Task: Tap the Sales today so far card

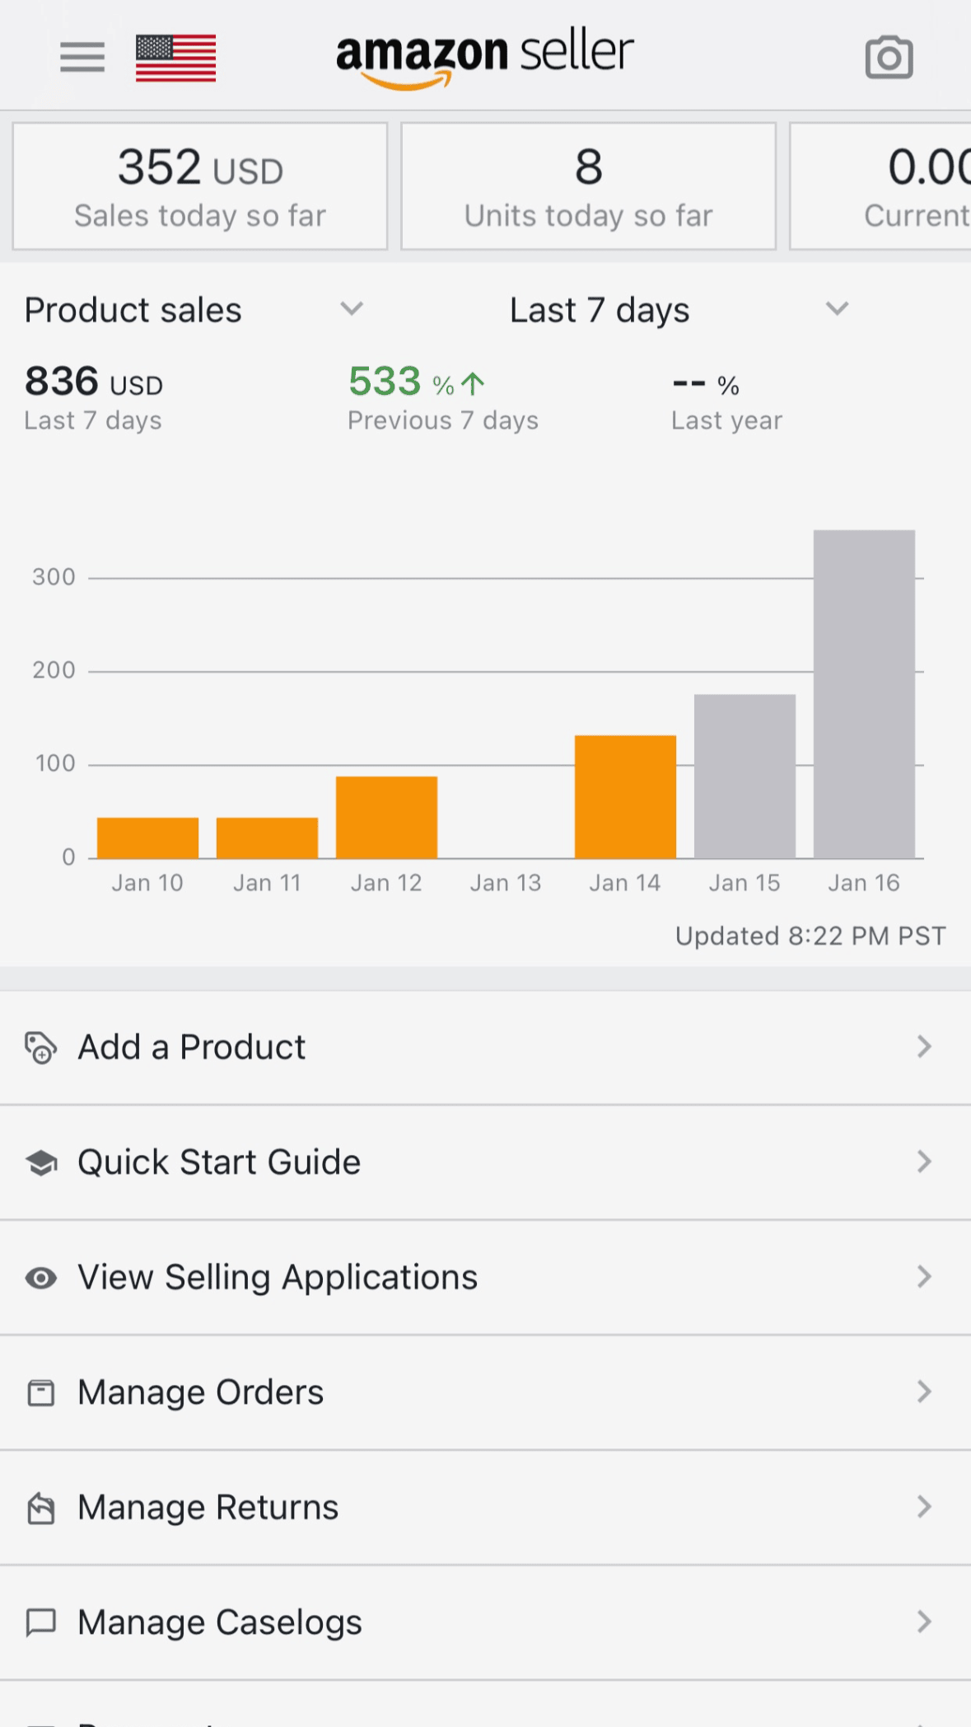Action: point(200,186)
